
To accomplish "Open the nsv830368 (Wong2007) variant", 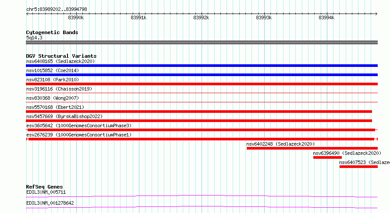I will (x=53, y=98).
